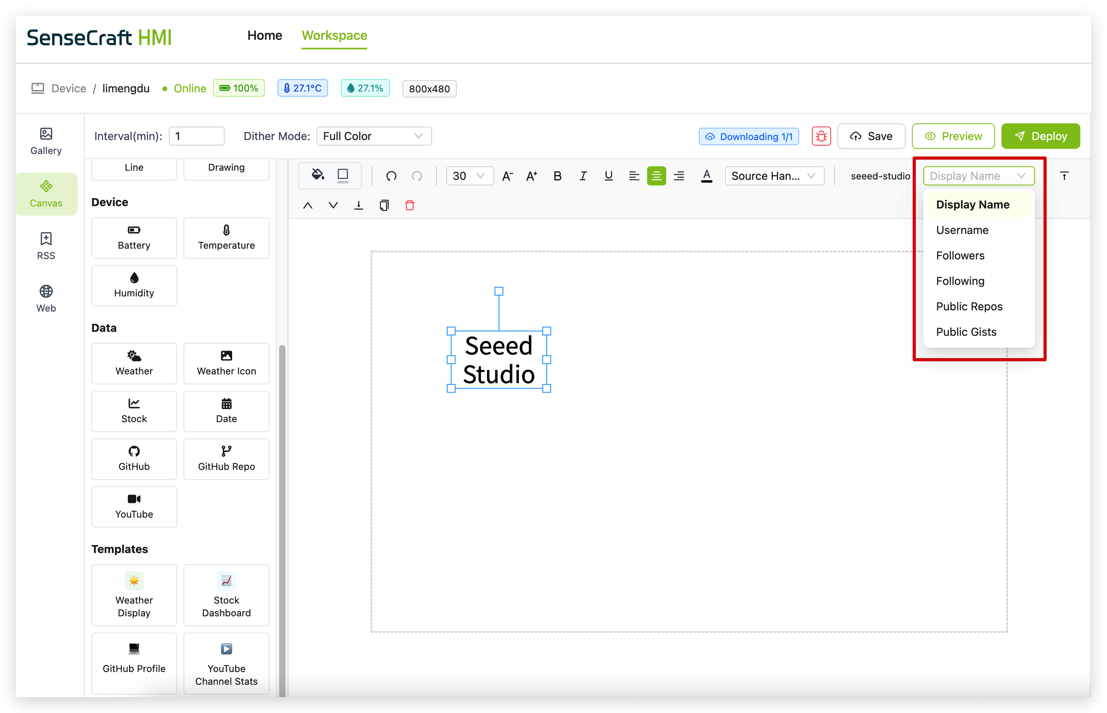Switch to the Workspace tab

click(334, 36)
